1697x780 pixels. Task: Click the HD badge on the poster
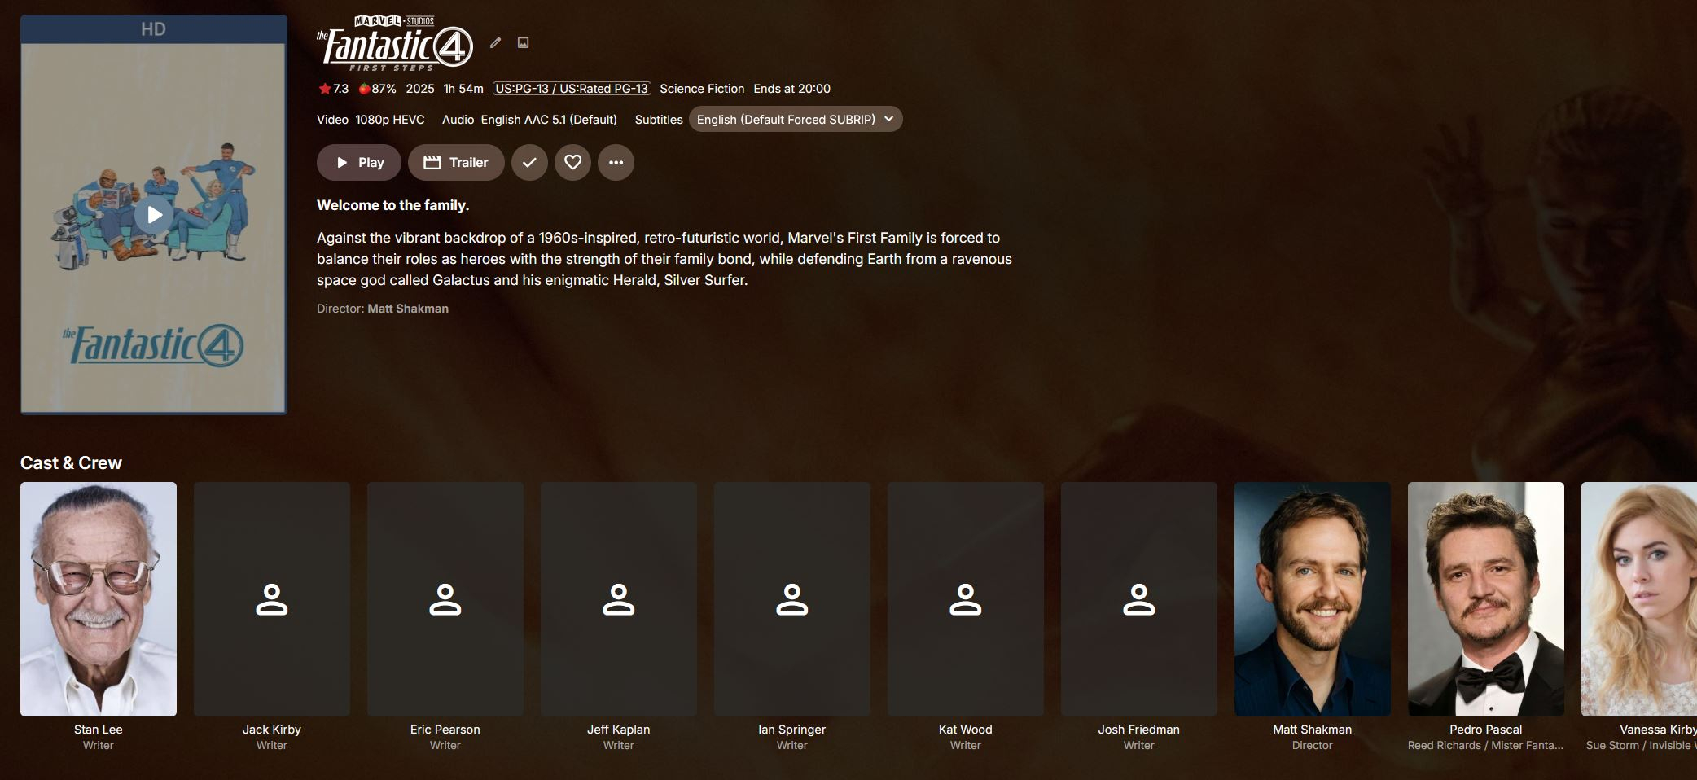click(x=153, y=29)
